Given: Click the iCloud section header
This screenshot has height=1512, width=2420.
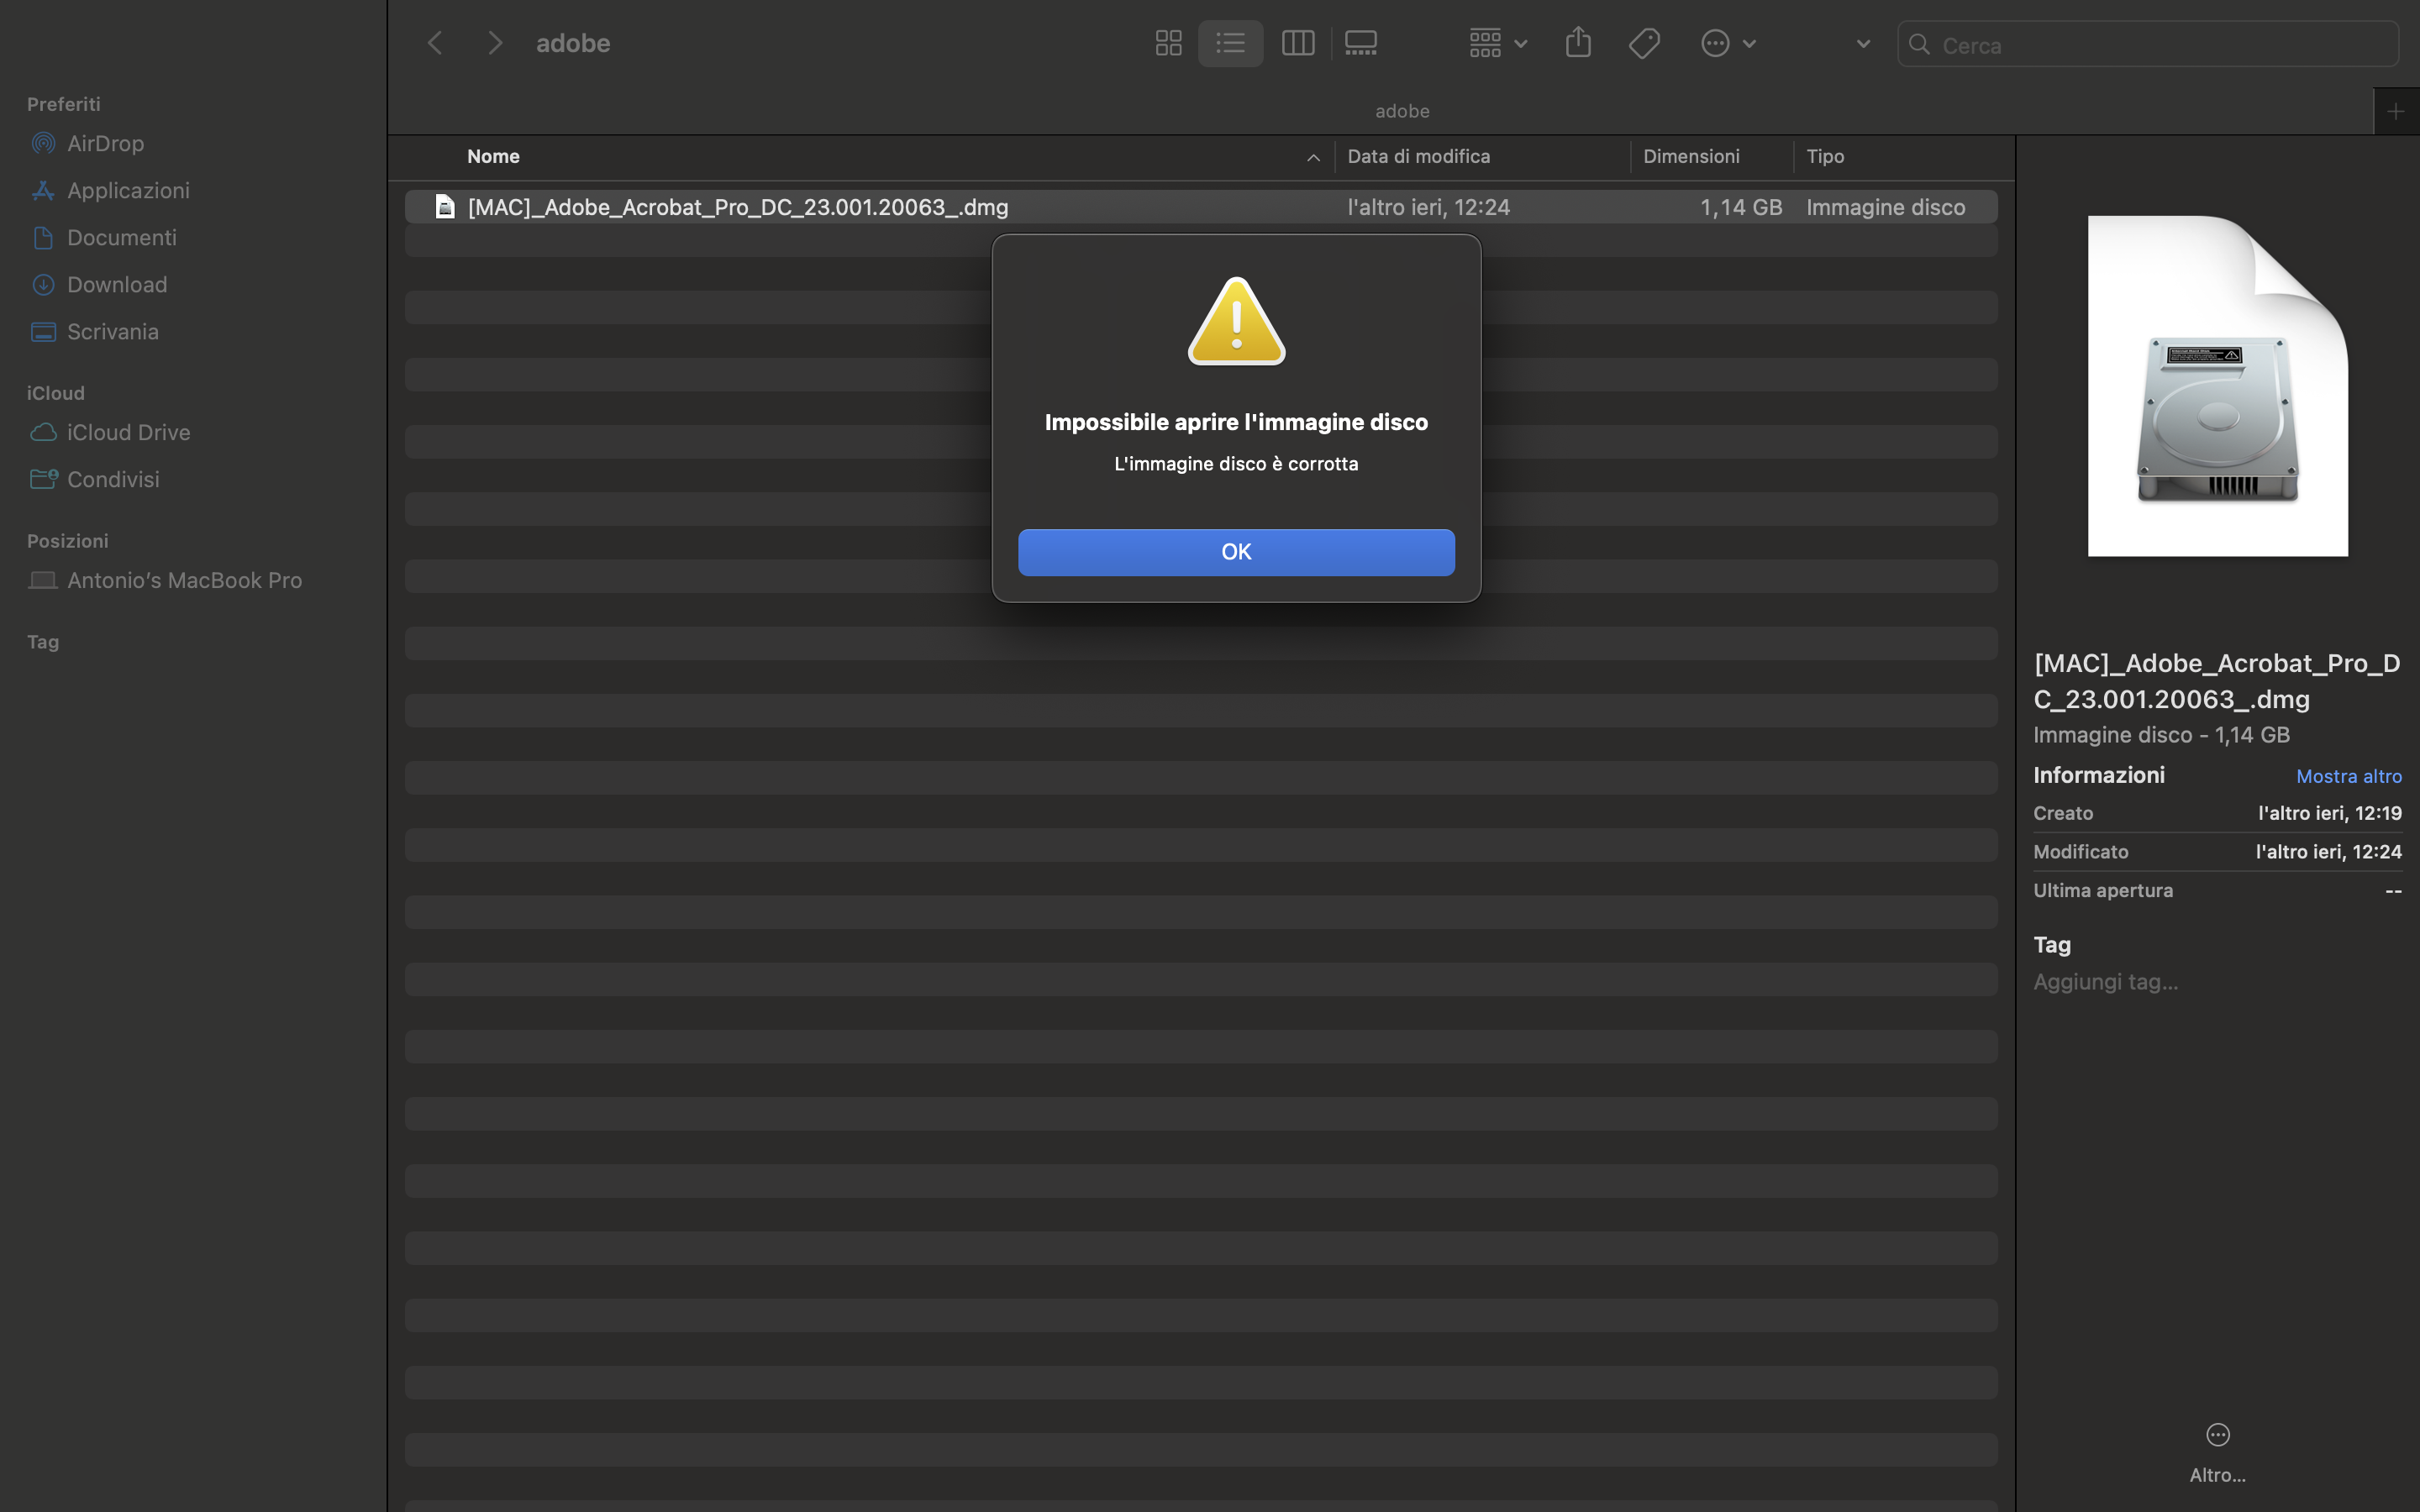Looking at the screenshot, I should pyautogui.click(x=55, y=393).
